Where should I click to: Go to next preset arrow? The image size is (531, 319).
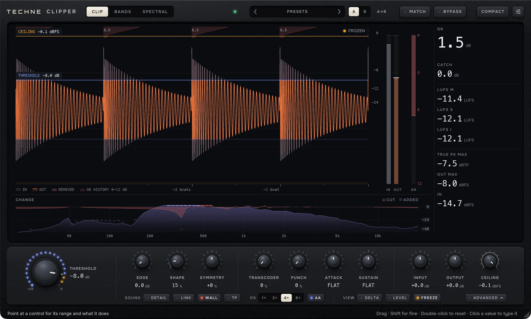click(339, 12)
